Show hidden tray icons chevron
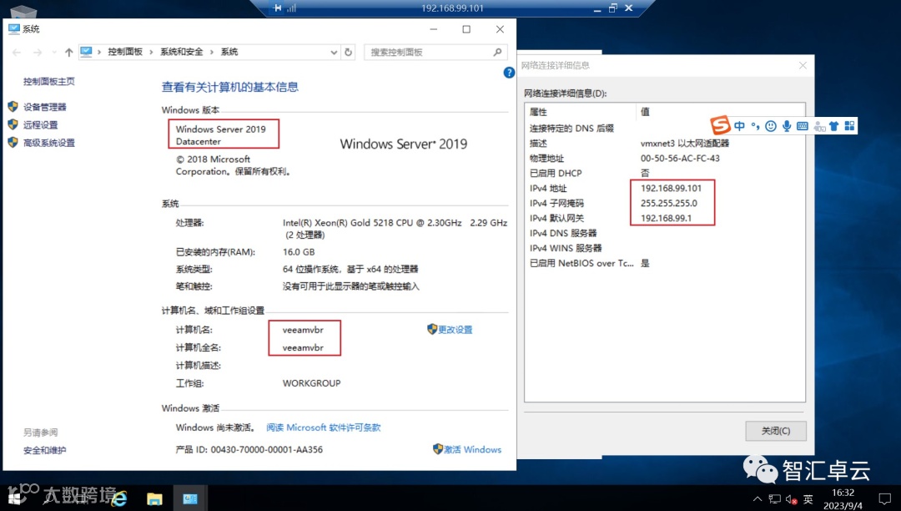901x511 pixels. tap(758, 499)
